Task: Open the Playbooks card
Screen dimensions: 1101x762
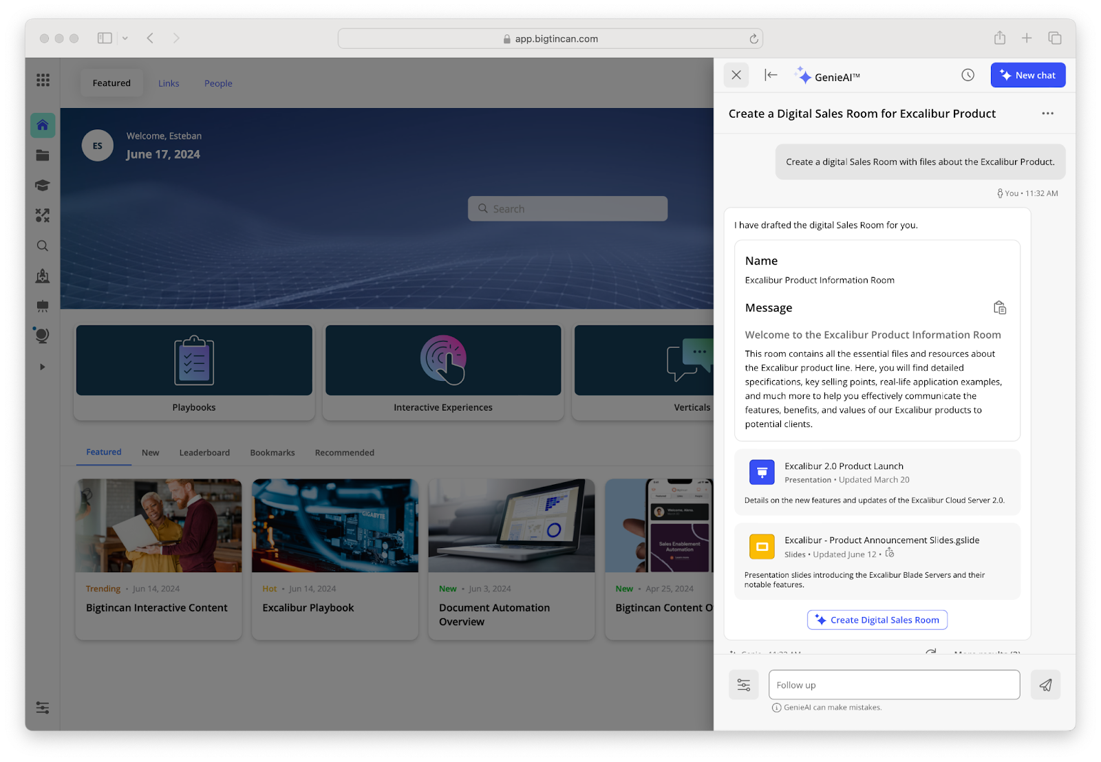Action: 194,372
